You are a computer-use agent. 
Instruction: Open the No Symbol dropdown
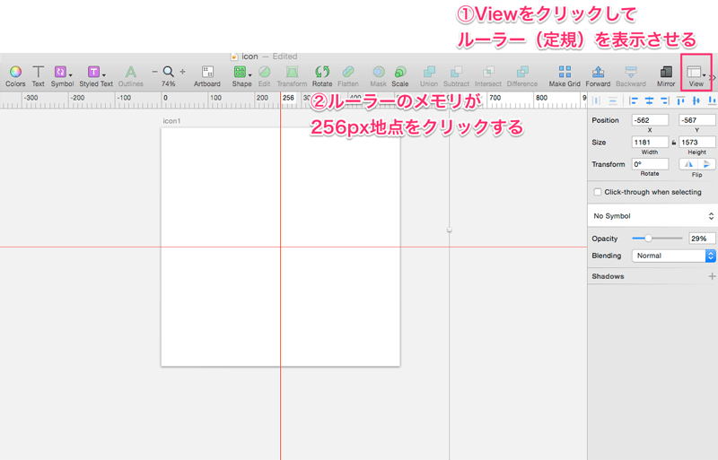[x=653, y=216]
